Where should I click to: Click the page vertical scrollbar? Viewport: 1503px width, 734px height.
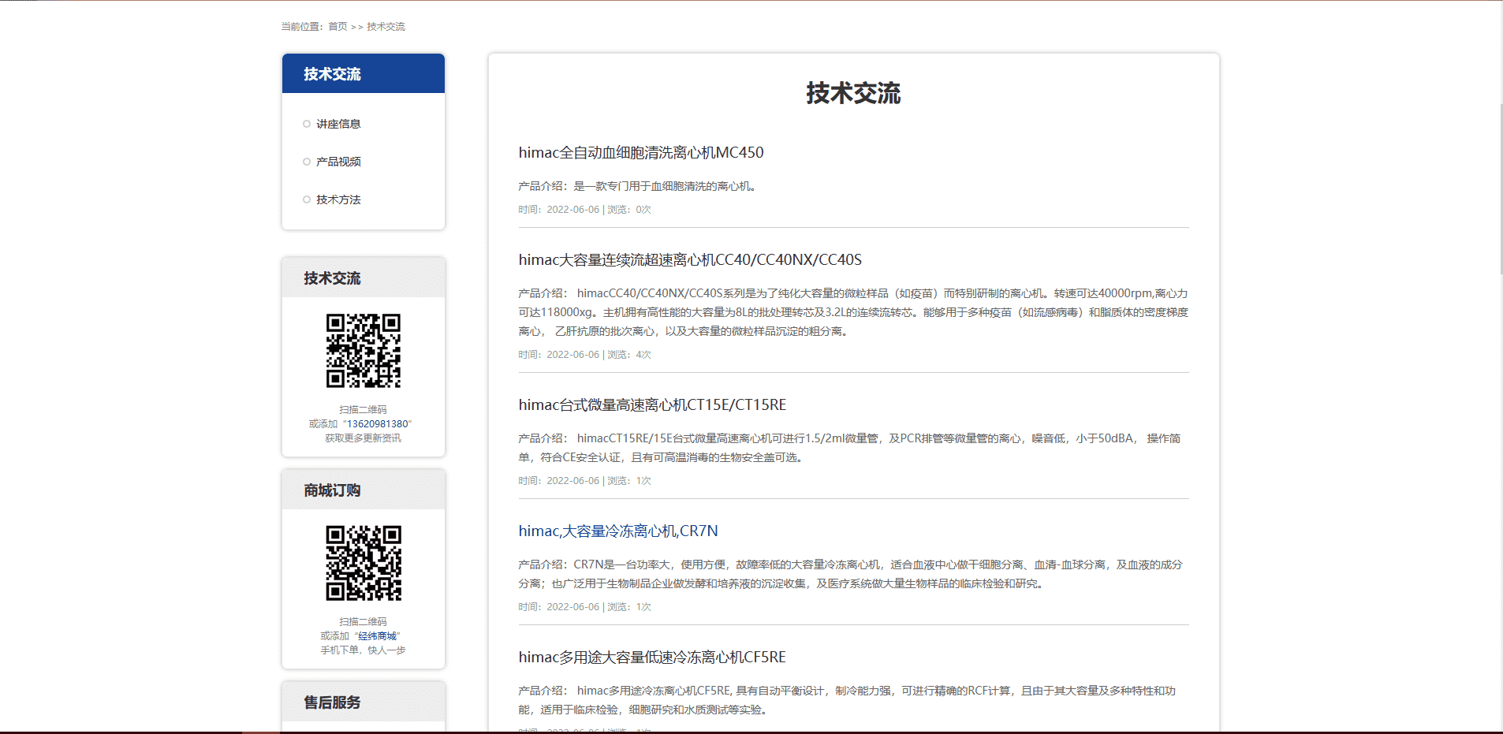pyautogui.click(x=1500, y=189)
